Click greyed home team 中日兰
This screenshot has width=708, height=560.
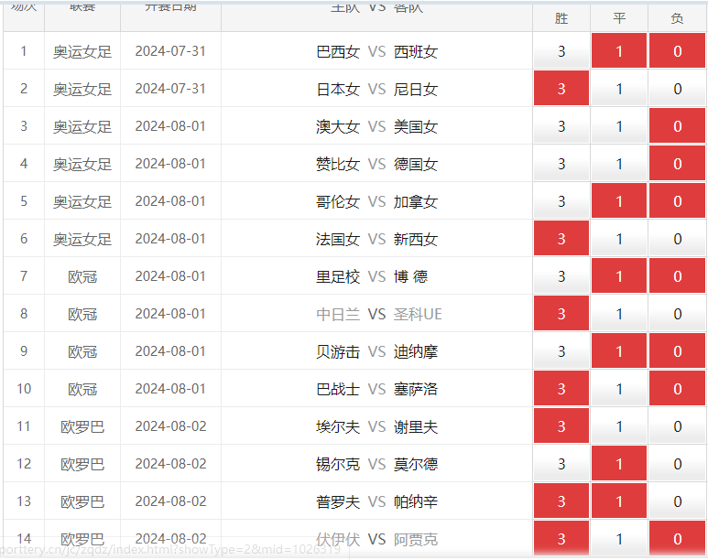338,314
